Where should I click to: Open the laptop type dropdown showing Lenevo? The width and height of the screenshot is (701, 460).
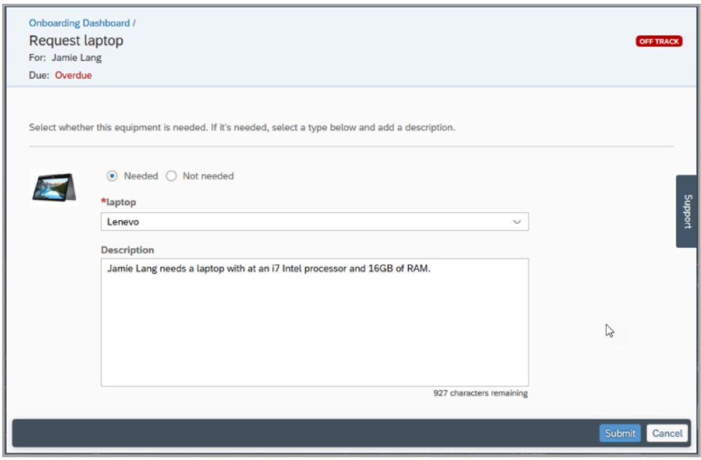pos(314,222)
